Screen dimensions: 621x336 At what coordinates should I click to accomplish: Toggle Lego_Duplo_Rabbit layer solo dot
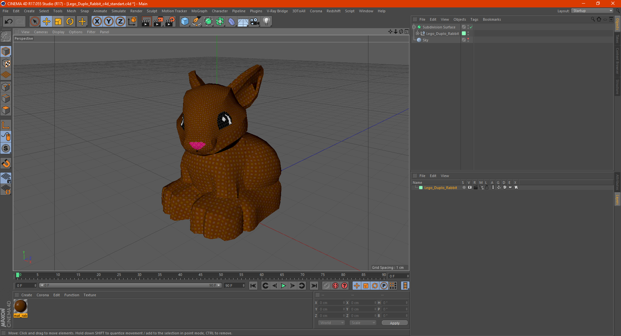(464, 187)
